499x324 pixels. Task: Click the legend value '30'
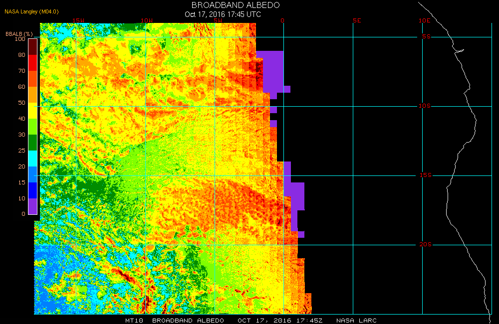point(21,135)
